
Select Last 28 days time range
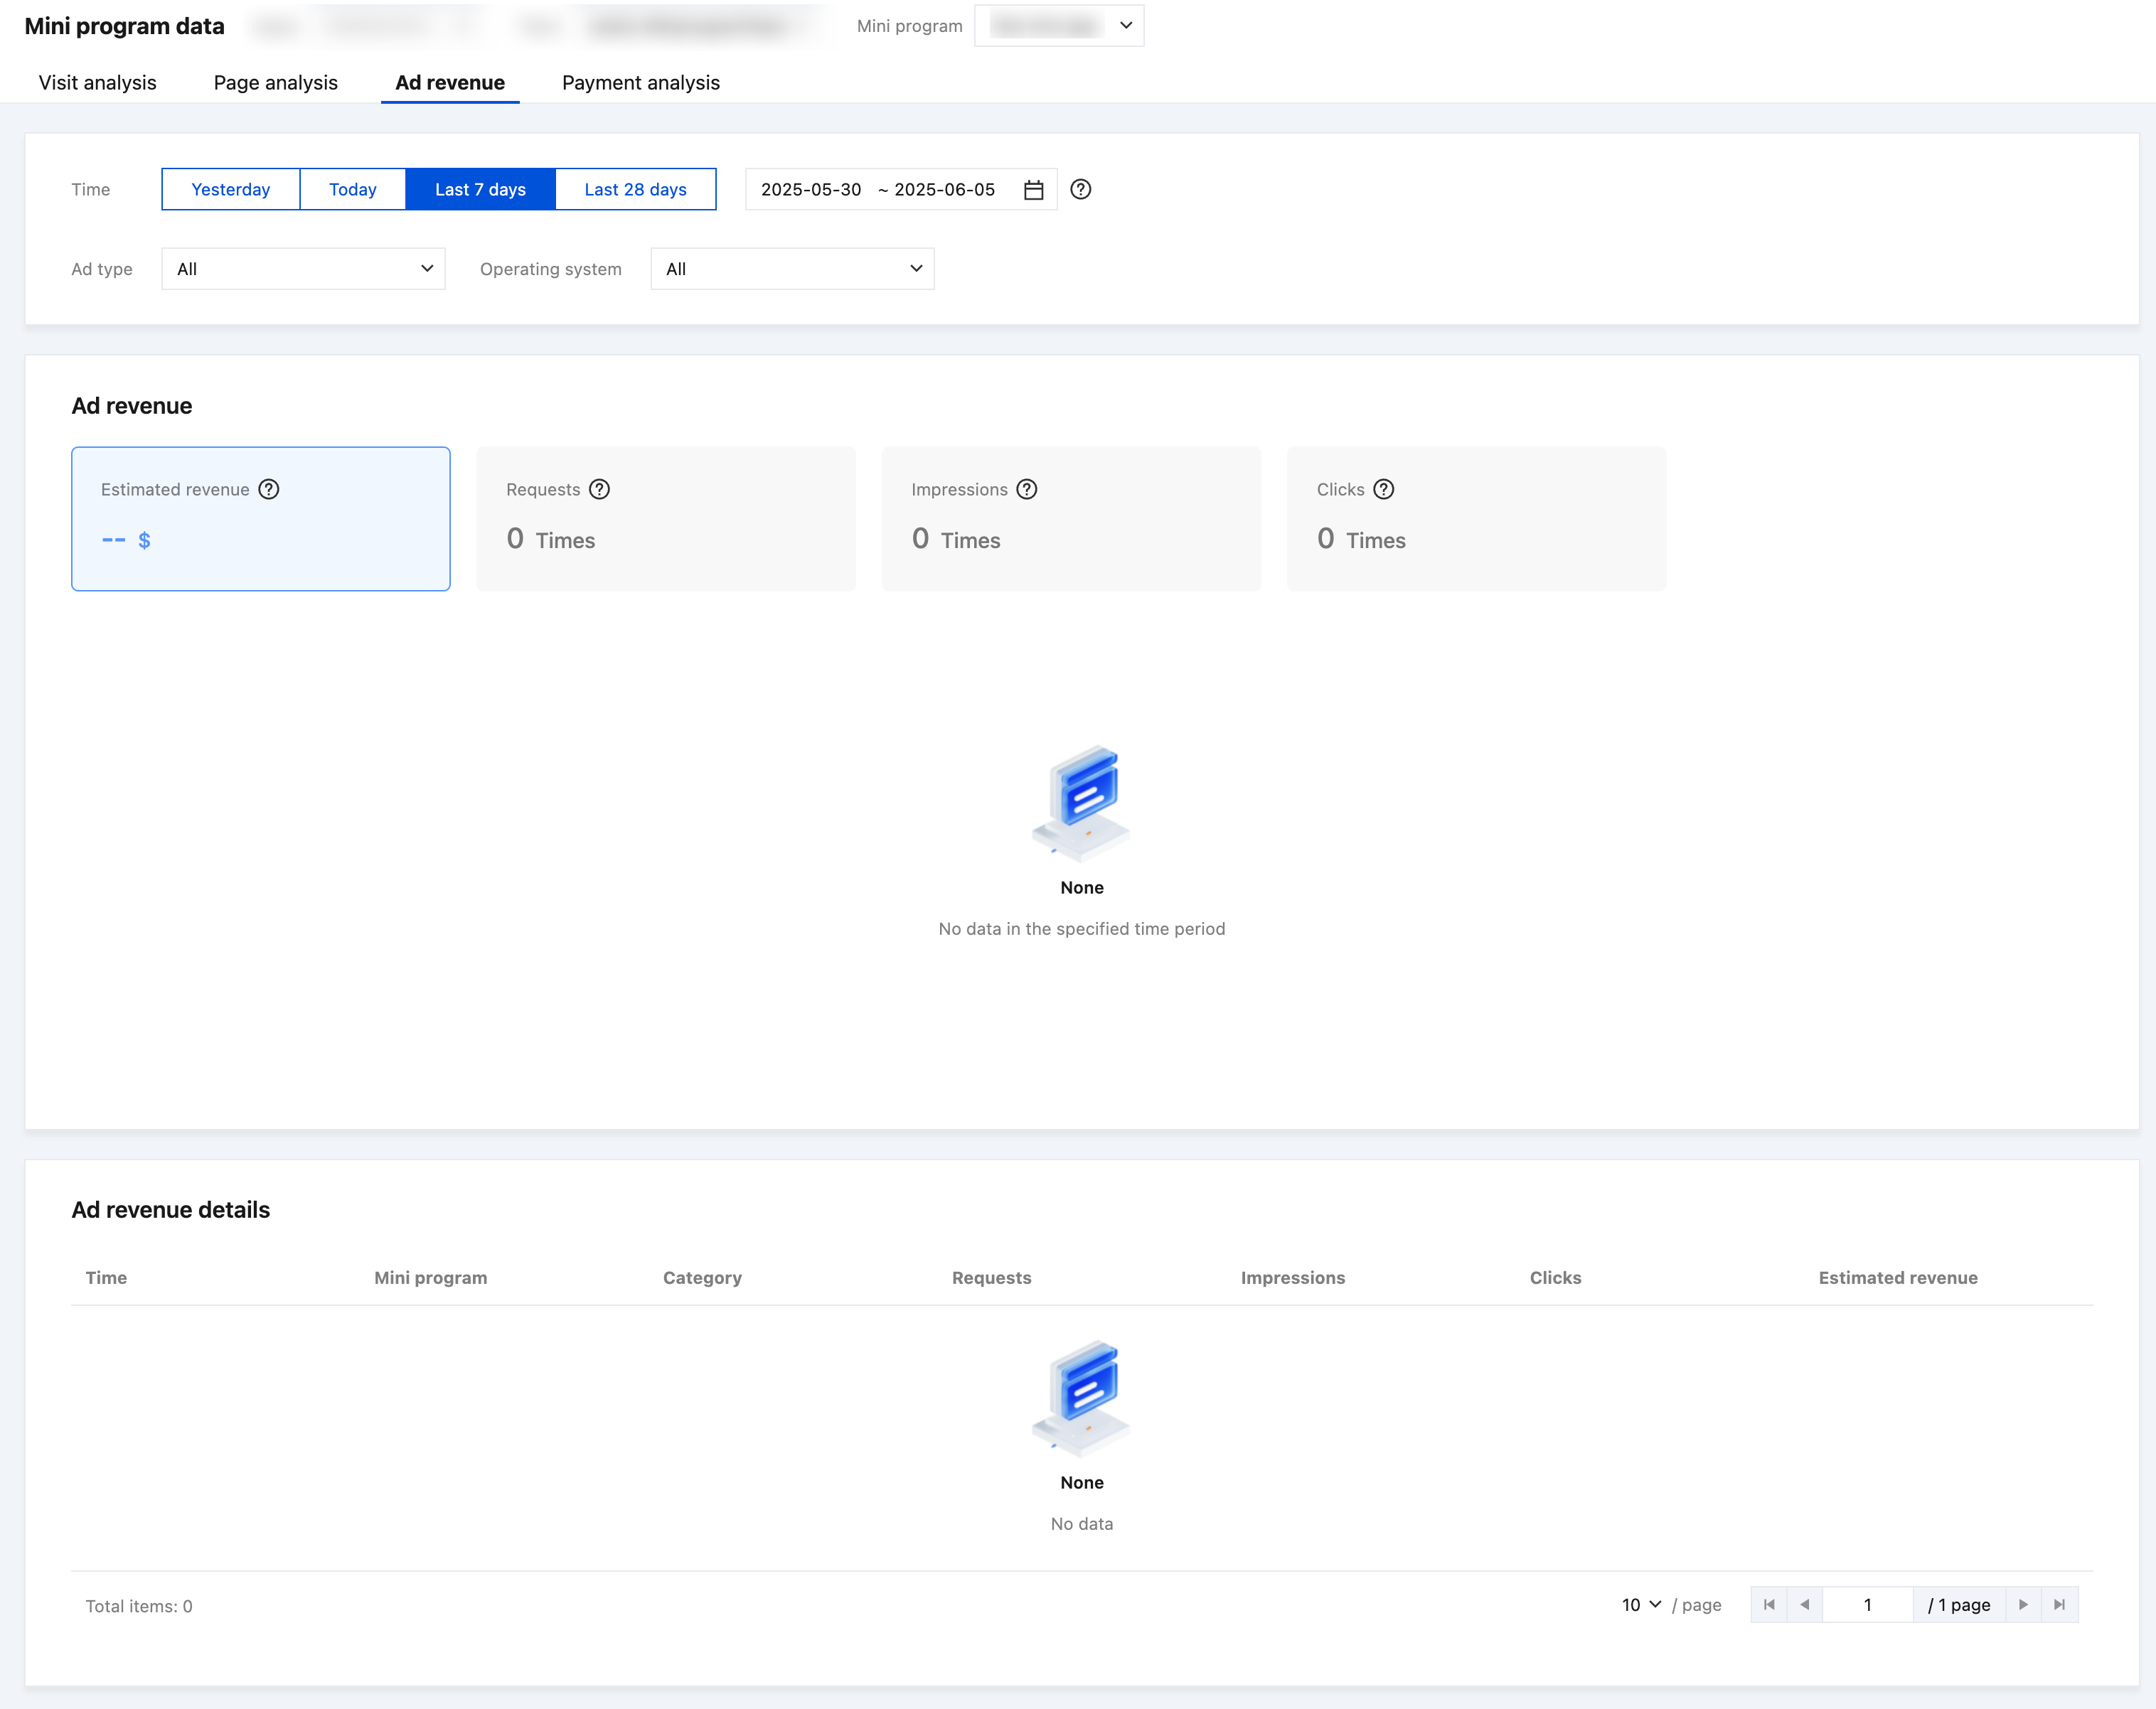[x=635, y=189]
